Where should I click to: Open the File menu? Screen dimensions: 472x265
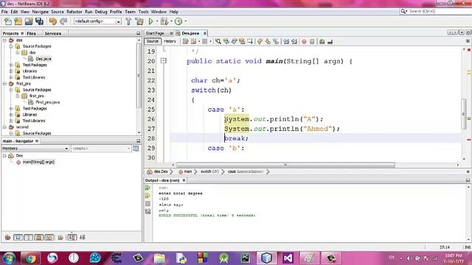pyautogui.click(x=4, y=12)
